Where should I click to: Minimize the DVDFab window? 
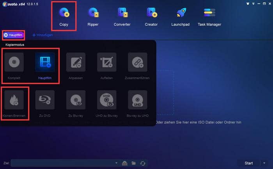(259, 3)
